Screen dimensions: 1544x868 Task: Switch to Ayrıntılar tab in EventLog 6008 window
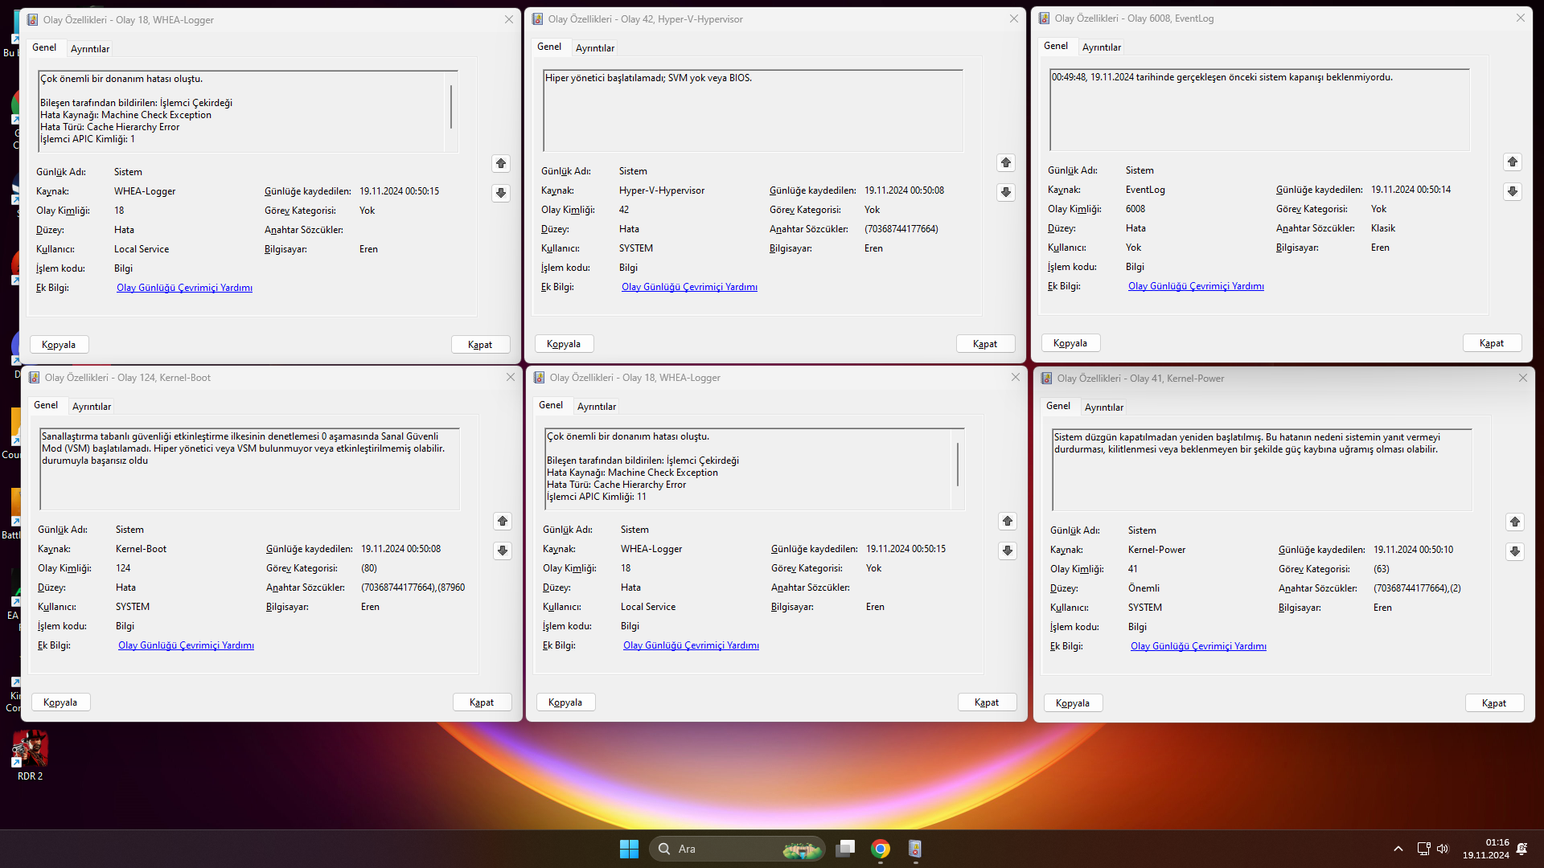click(1102, 47)
